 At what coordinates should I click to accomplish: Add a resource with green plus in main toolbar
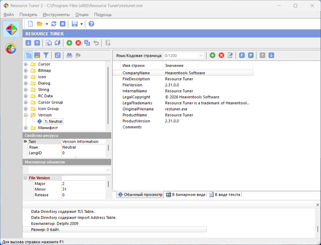pyautogui.click(x=69, y=43)
